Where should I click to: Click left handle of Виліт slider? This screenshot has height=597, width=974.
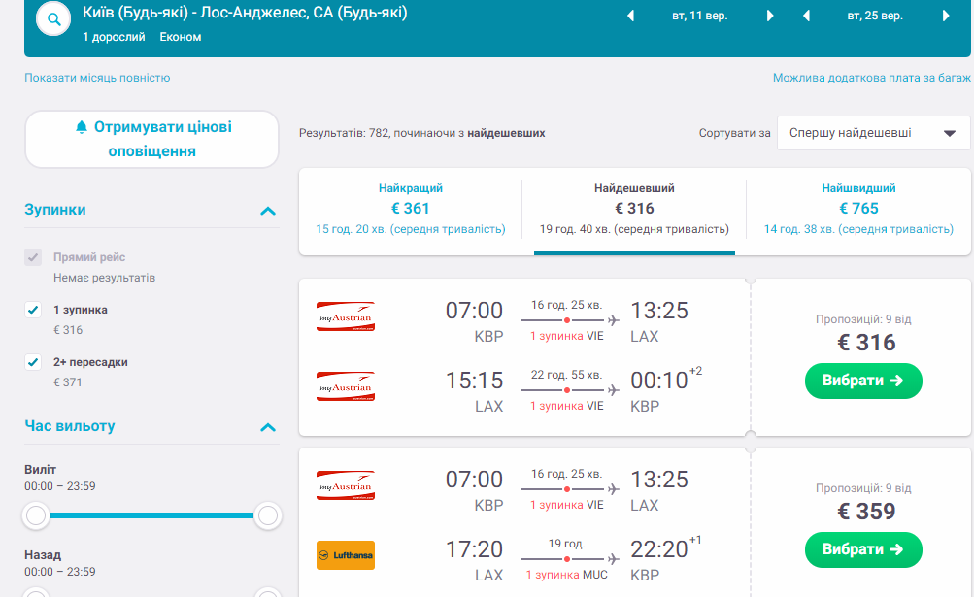[37, 516]
